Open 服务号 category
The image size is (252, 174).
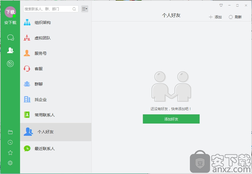[x=40, y=53]
